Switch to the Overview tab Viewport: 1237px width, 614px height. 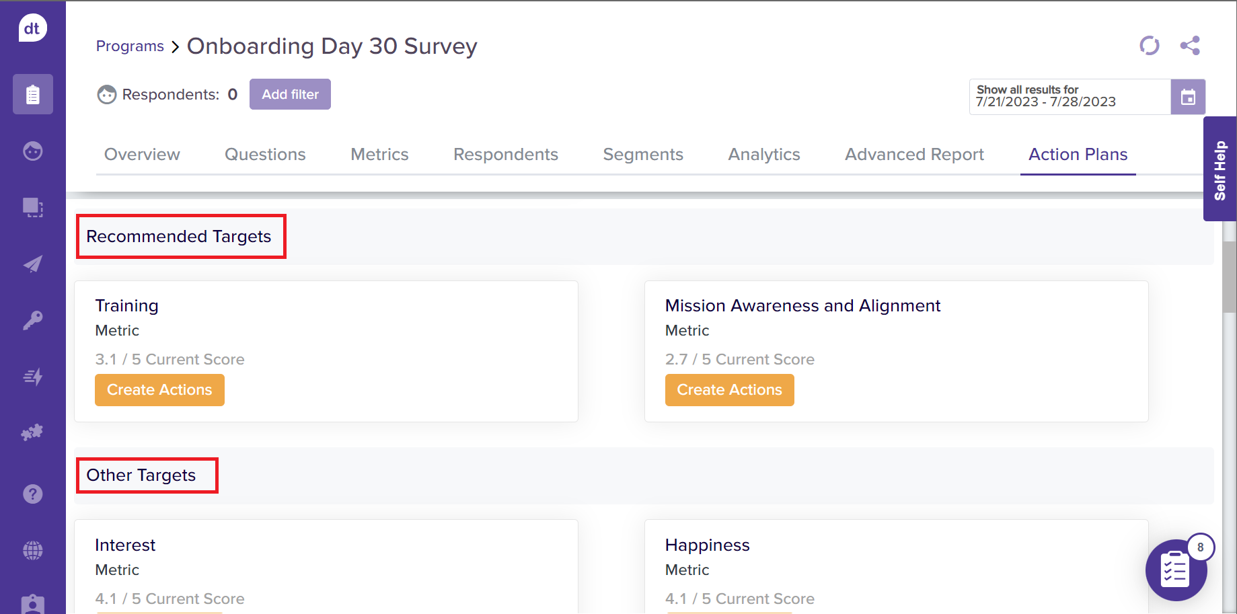coord(142,155)
